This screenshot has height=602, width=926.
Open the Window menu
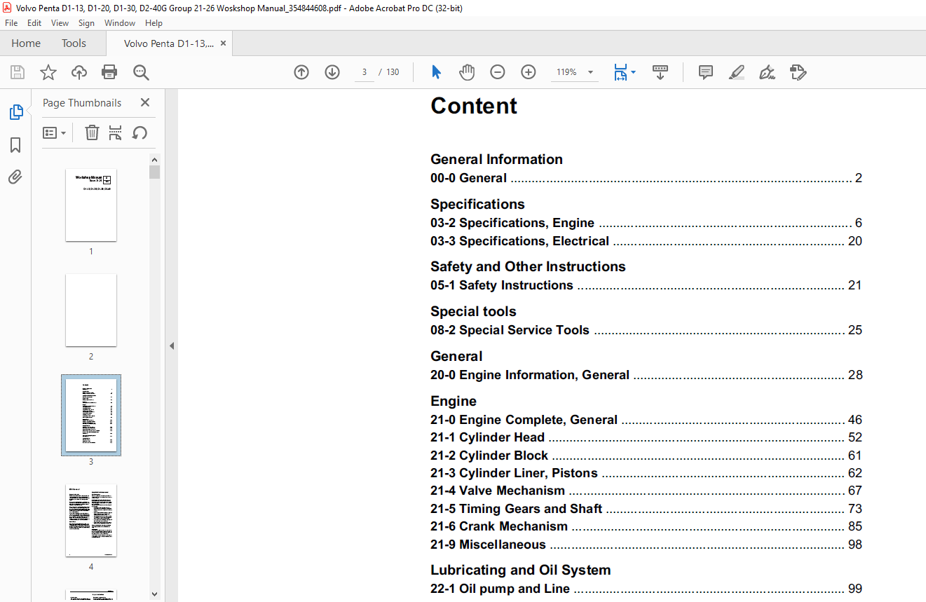[x=120, y=23]
